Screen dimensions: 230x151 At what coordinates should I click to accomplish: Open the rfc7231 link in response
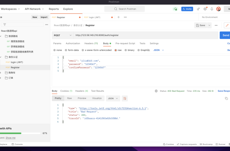[x=114, y=108]
